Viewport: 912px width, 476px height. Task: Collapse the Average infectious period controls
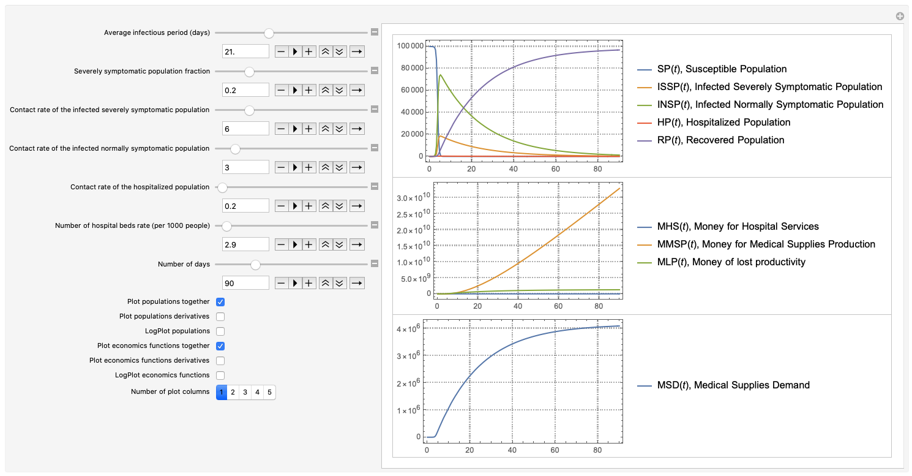point(375,32)
